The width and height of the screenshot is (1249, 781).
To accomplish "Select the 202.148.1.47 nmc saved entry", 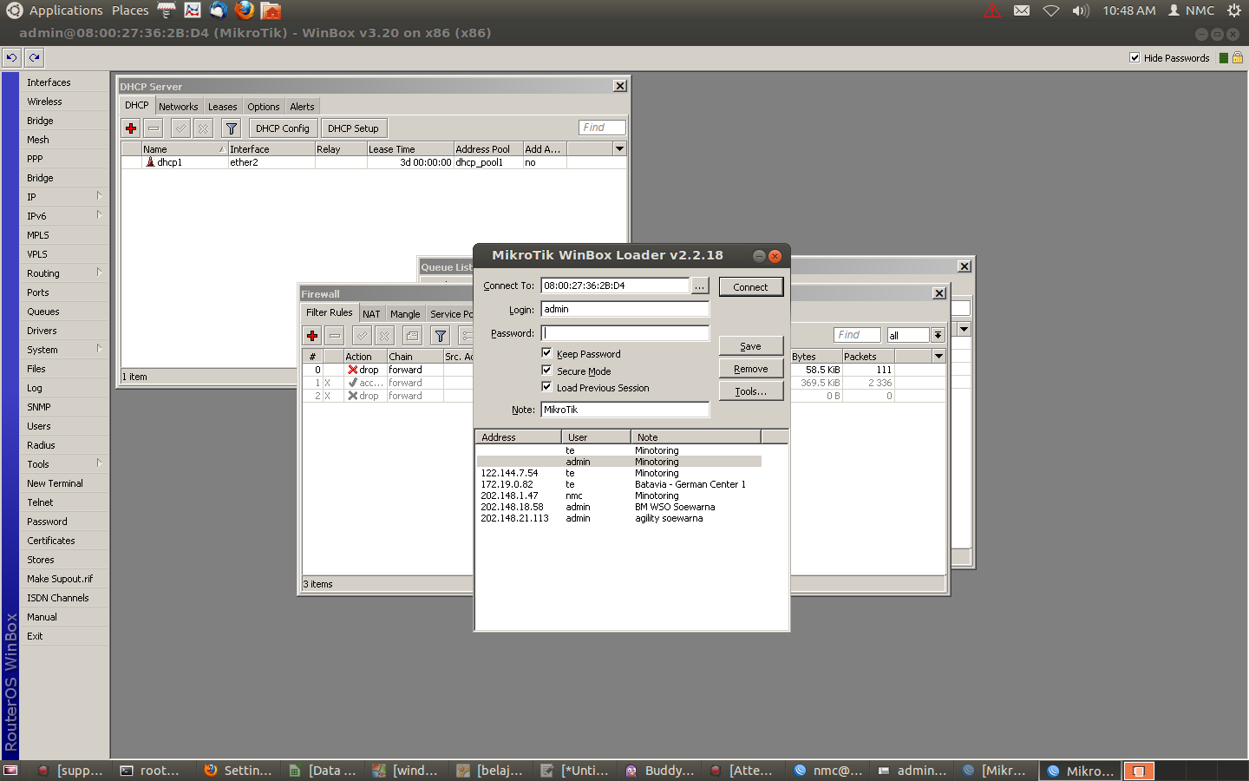I will coord(619,496).
